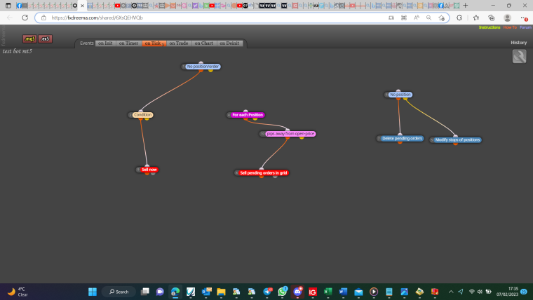The image size is (533, 300).
Task: Switch to the on Init tab
Action: point(105,43)
